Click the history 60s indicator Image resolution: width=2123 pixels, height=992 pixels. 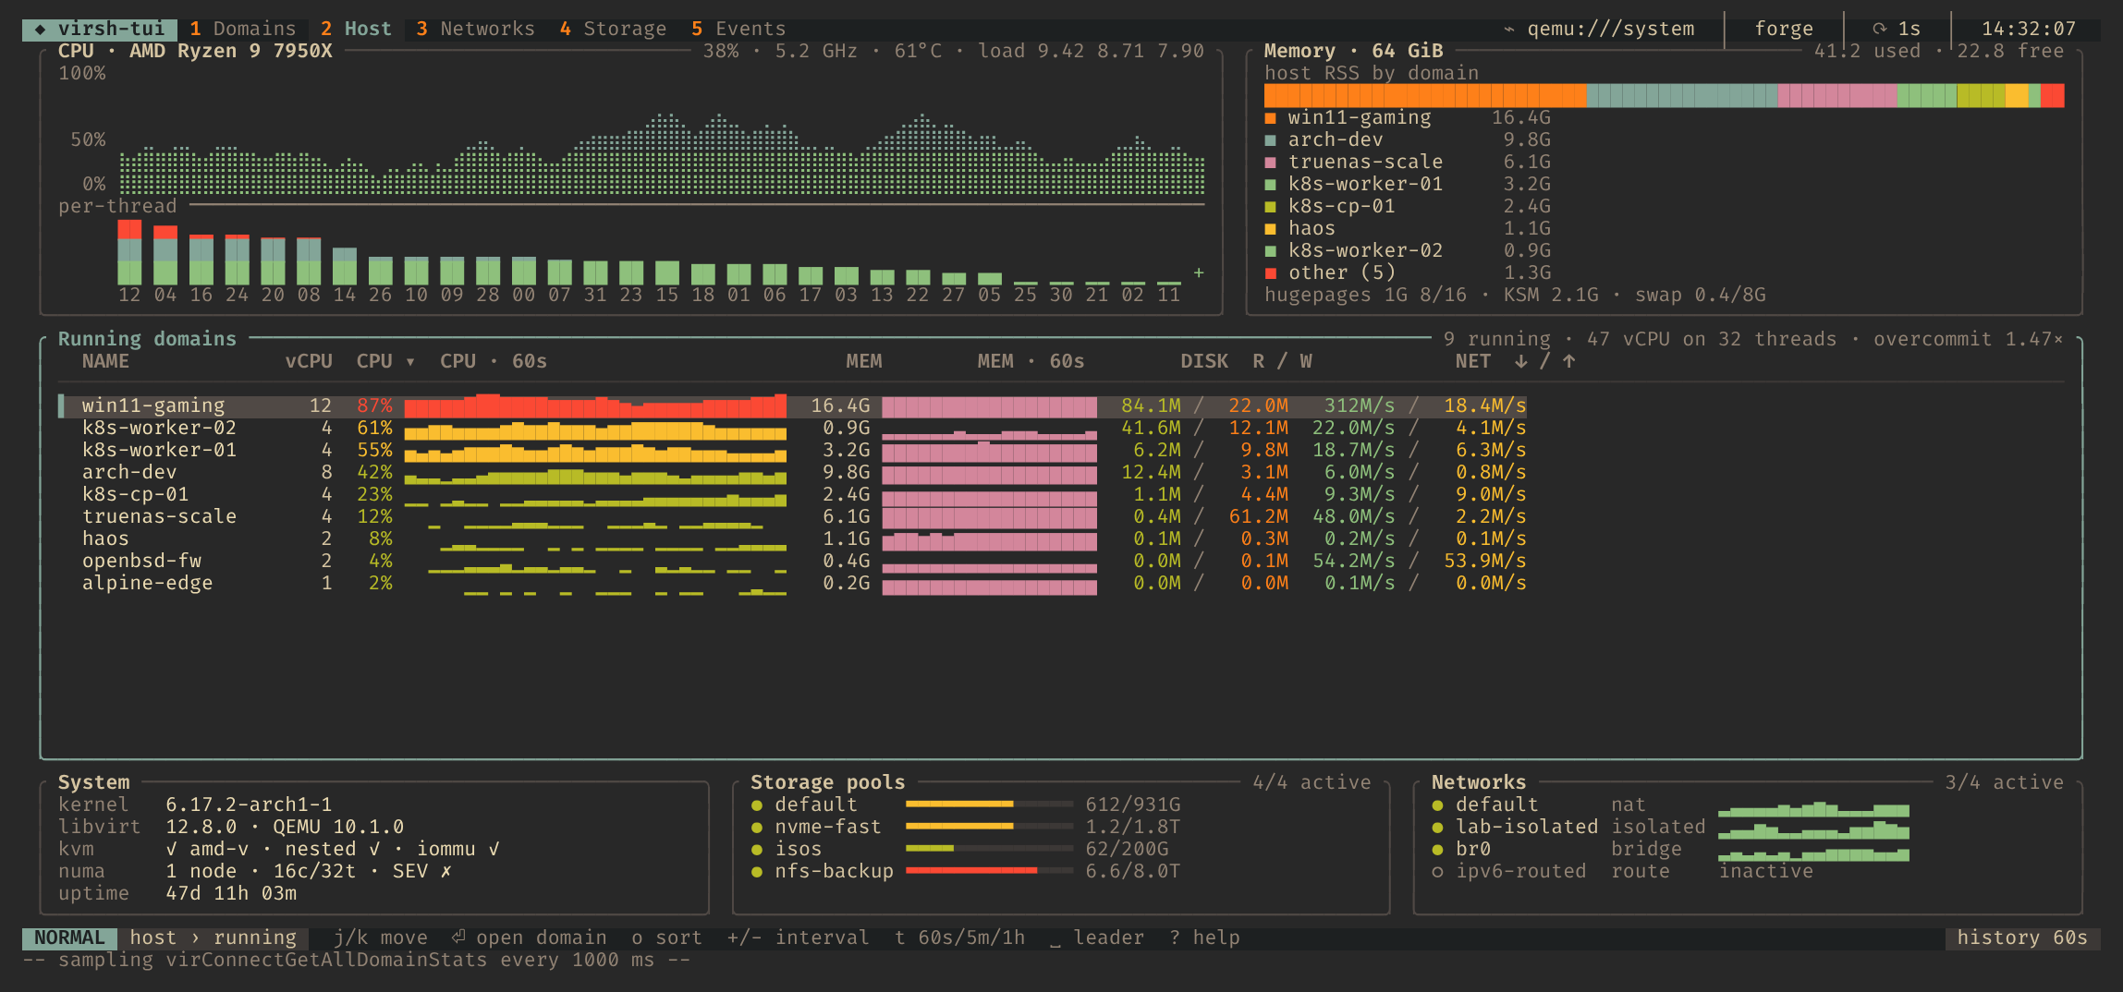click(2022, 938)
